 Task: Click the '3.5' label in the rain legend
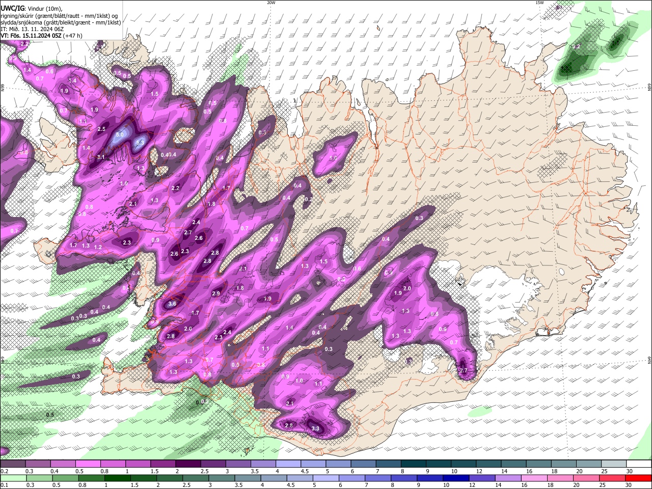pyautogui.click(x=238, y=485)
